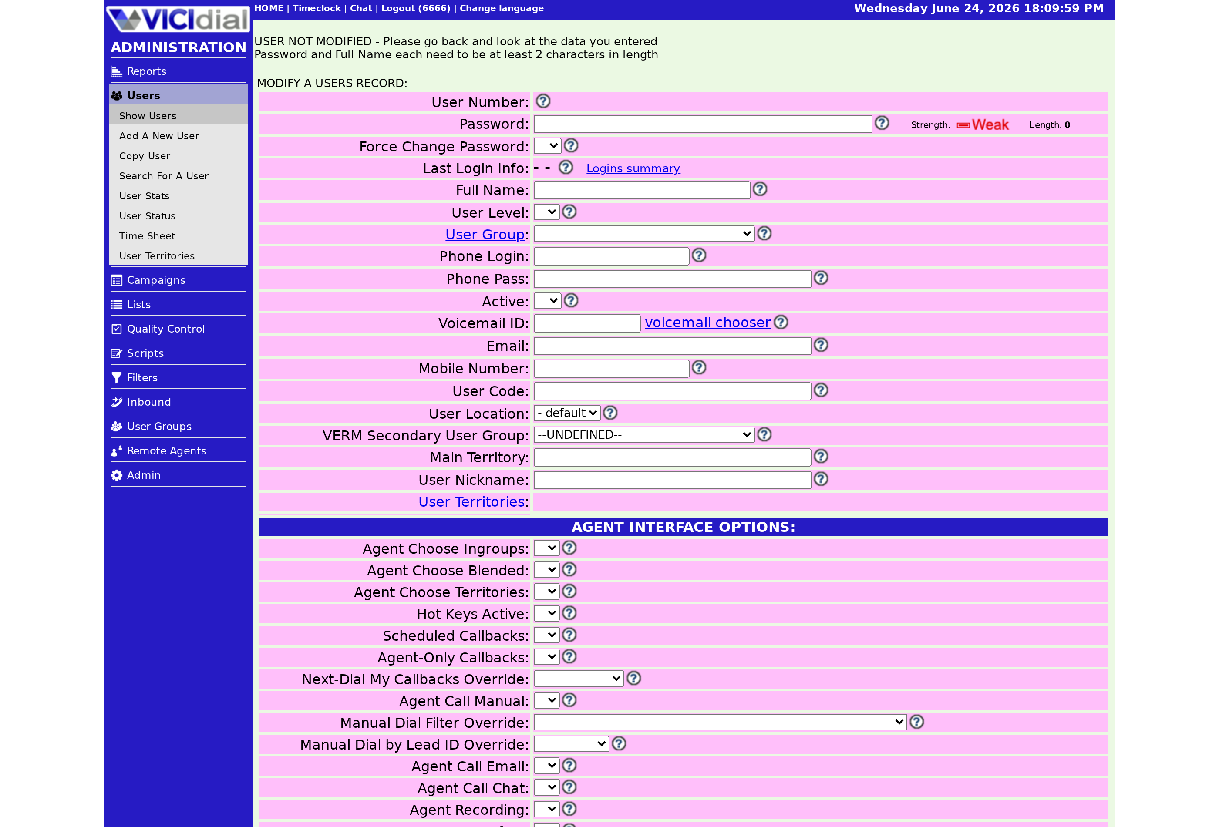
Task: Open the User Territories form link
Action: (471, 502)
